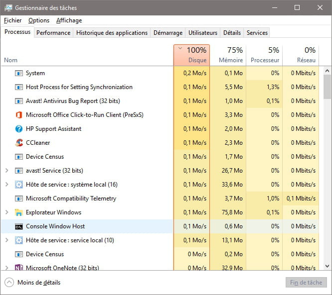Click the Explorateur Windows folder icon

pyautogui.click(x=19, y=212)
